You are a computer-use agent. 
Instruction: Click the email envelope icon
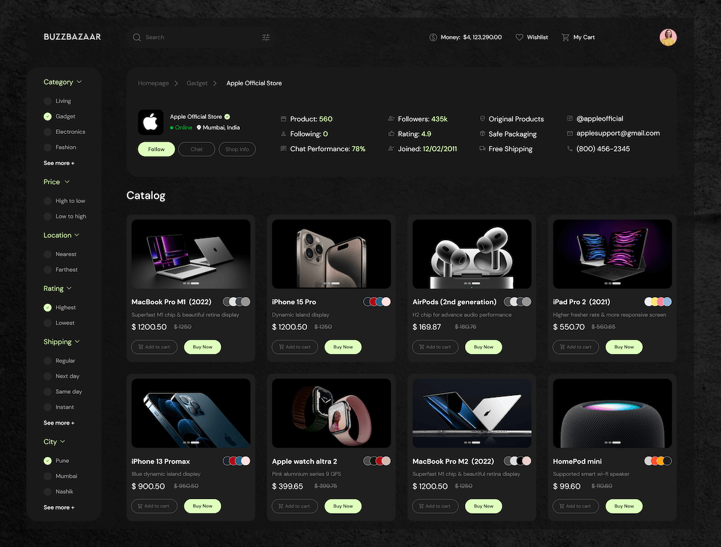(x=570, y=133)
